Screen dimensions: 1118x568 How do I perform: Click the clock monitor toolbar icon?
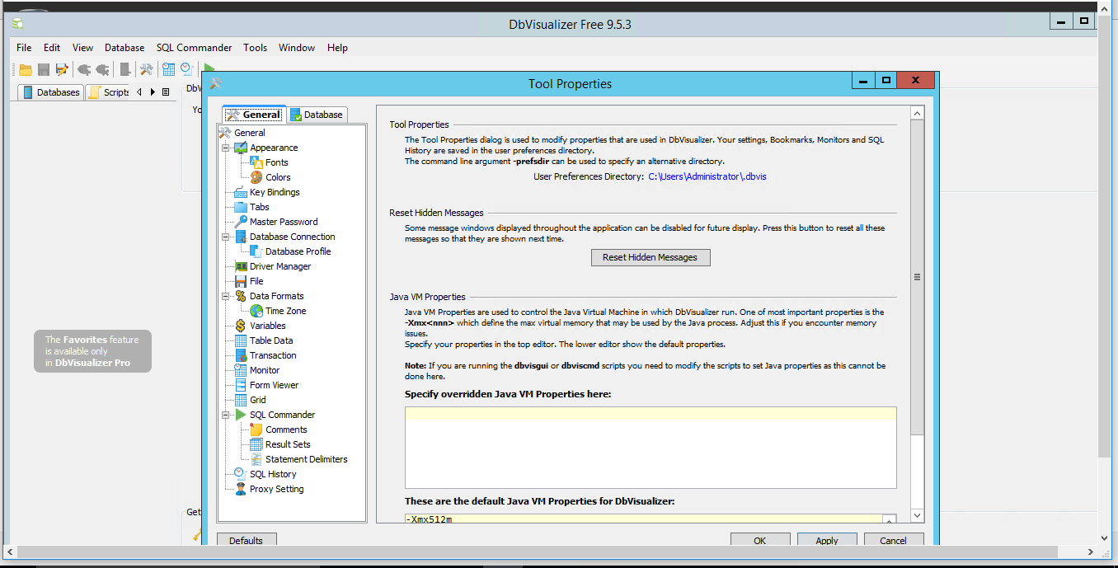[x=186, y=69]
